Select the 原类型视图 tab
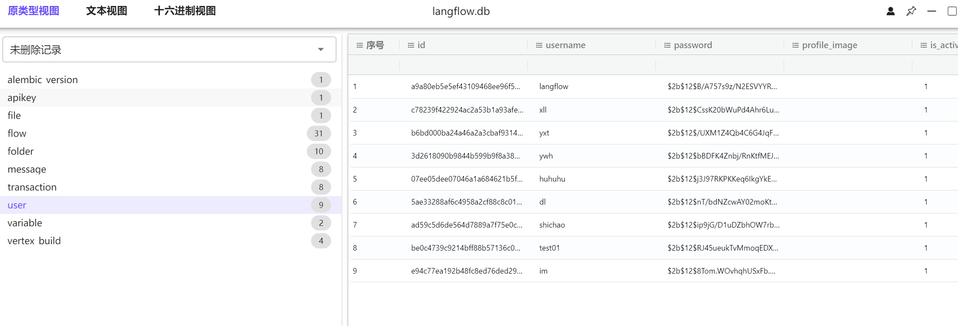 tap(33, 11)
